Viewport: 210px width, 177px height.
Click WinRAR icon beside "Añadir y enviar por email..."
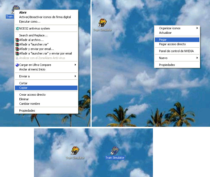tap(17, 49)
